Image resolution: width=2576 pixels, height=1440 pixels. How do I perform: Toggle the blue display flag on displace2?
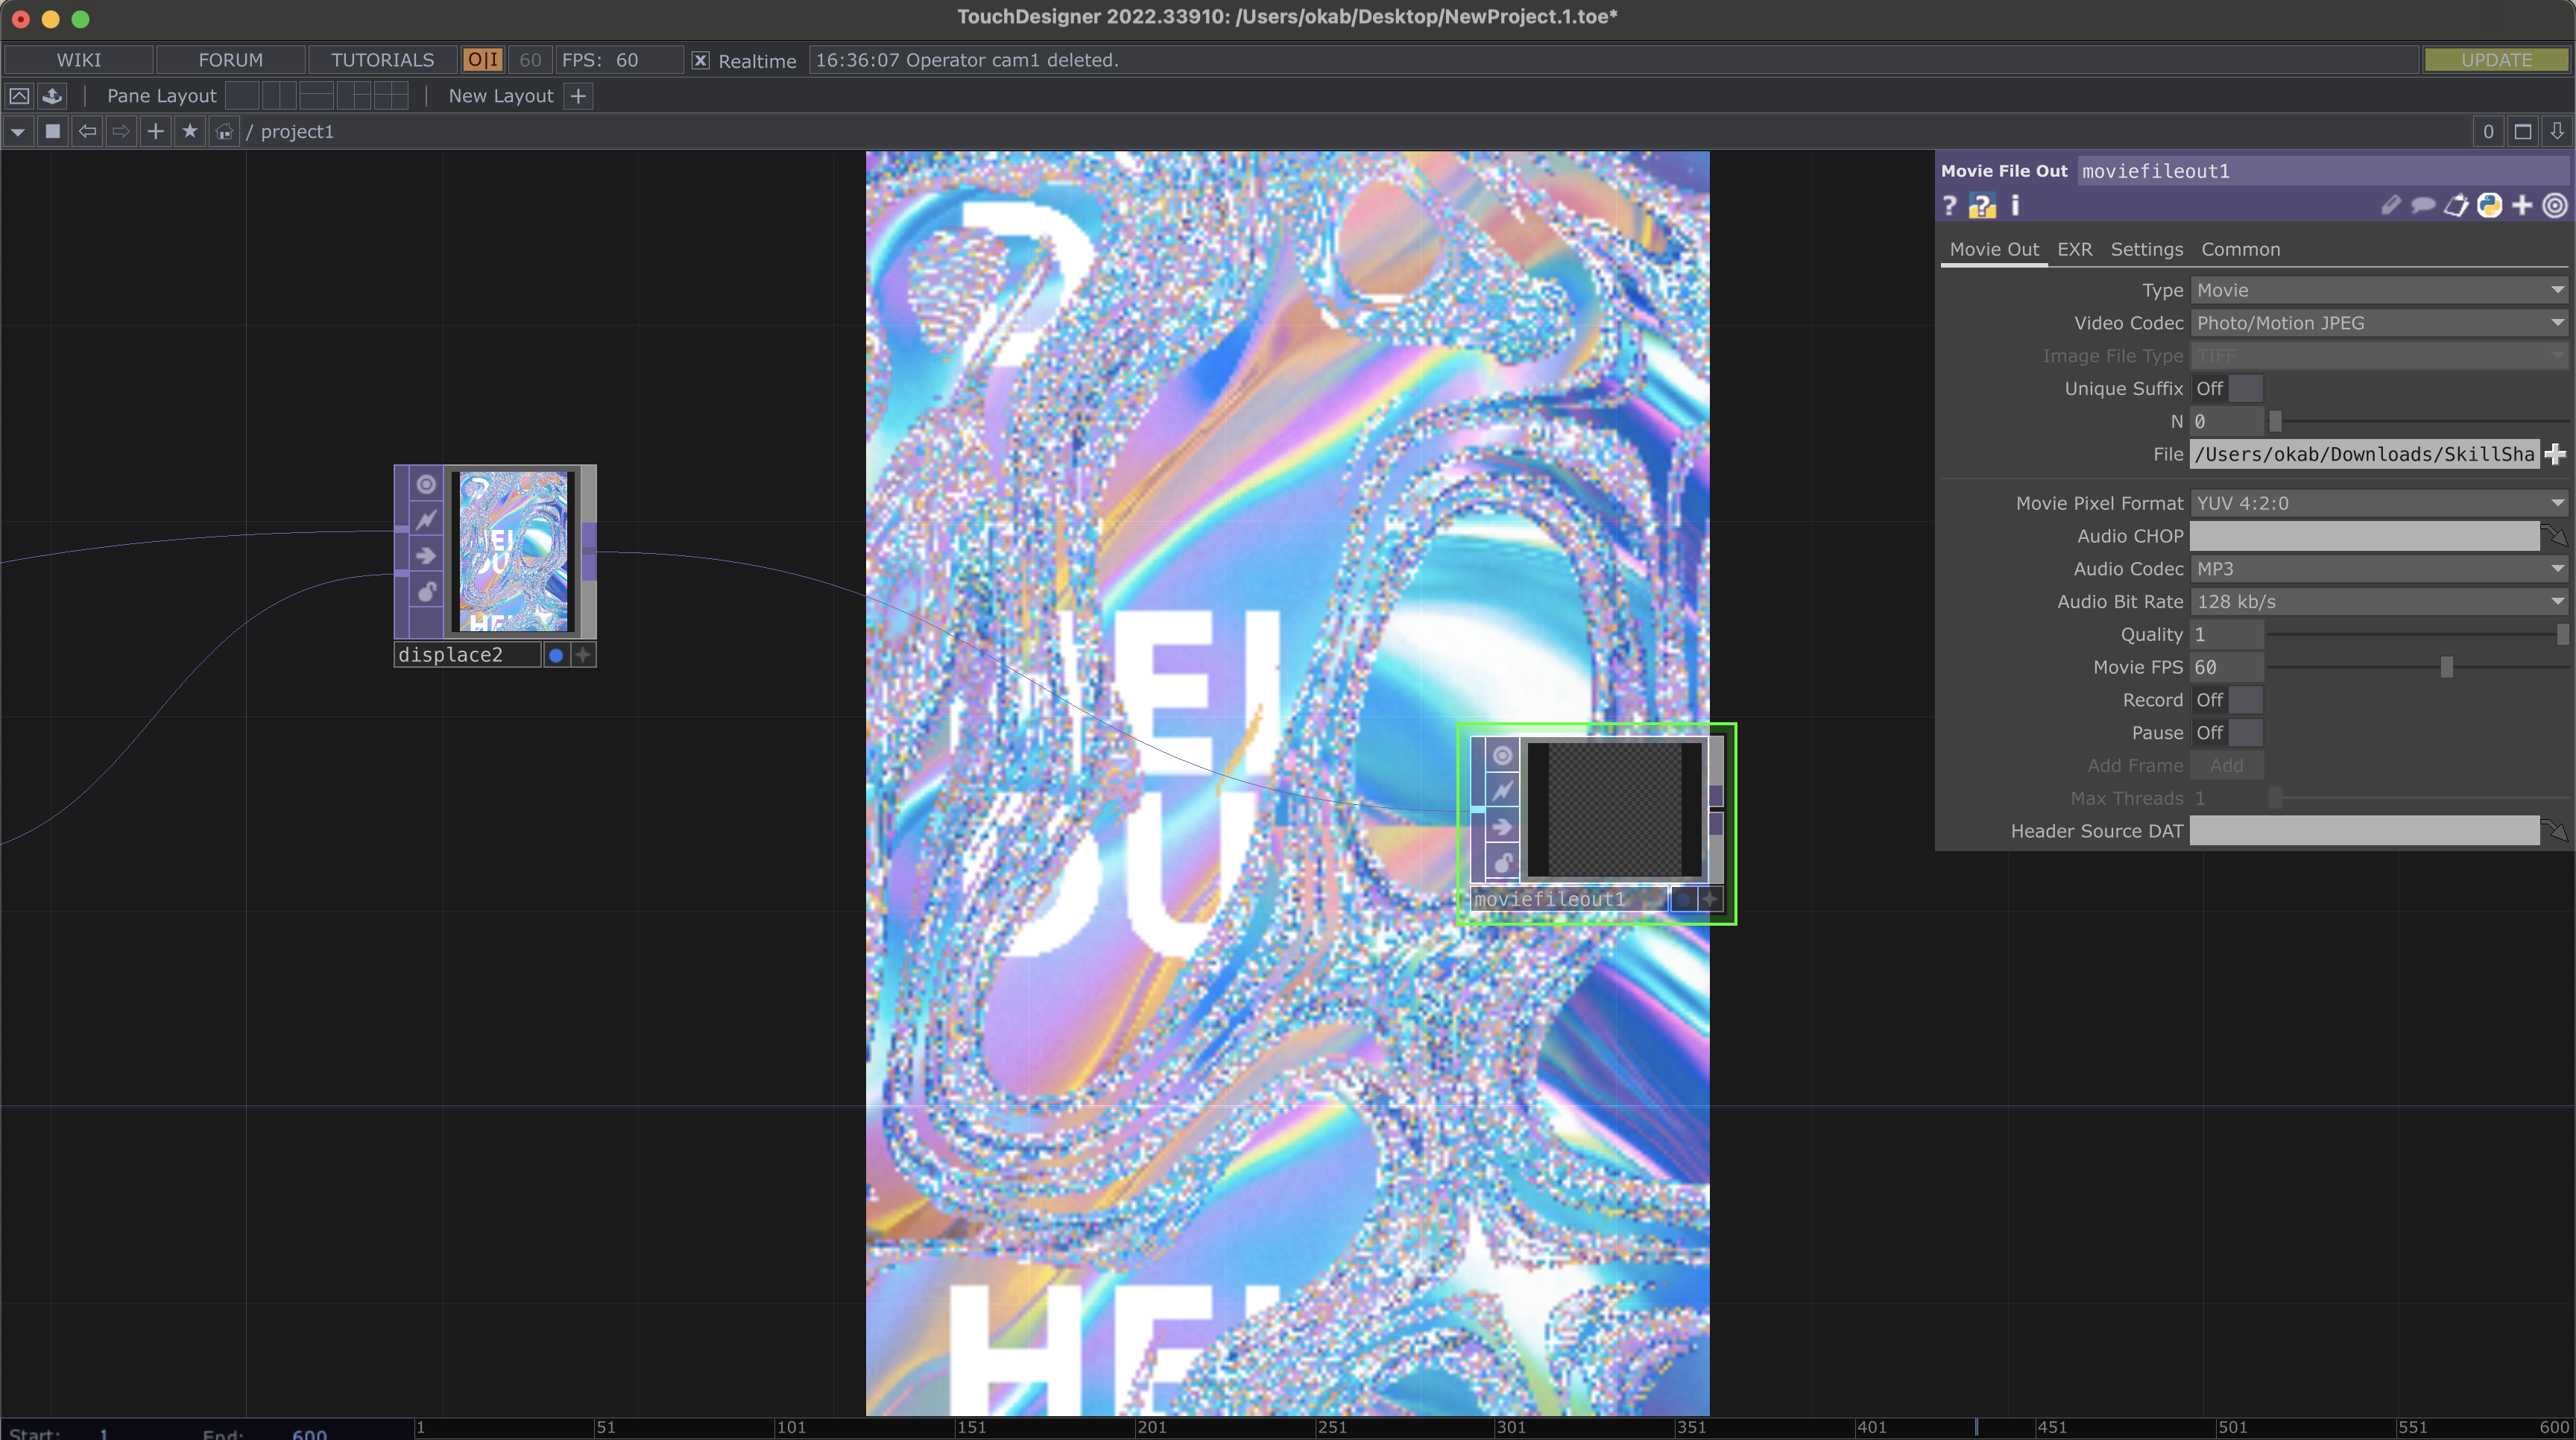click(x=556, y=655)
